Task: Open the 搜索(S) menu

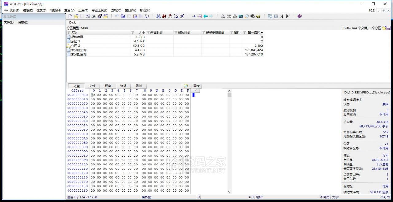Action: point(41,10)
